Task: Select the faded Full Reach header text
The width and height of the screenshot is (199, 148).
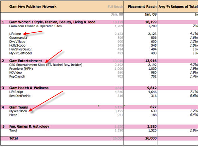Action: tap(115, 6)
